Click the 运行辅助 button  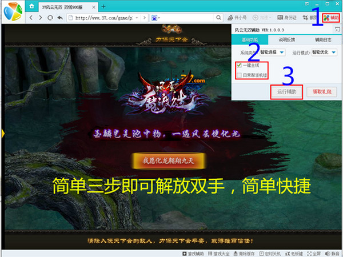287,92
